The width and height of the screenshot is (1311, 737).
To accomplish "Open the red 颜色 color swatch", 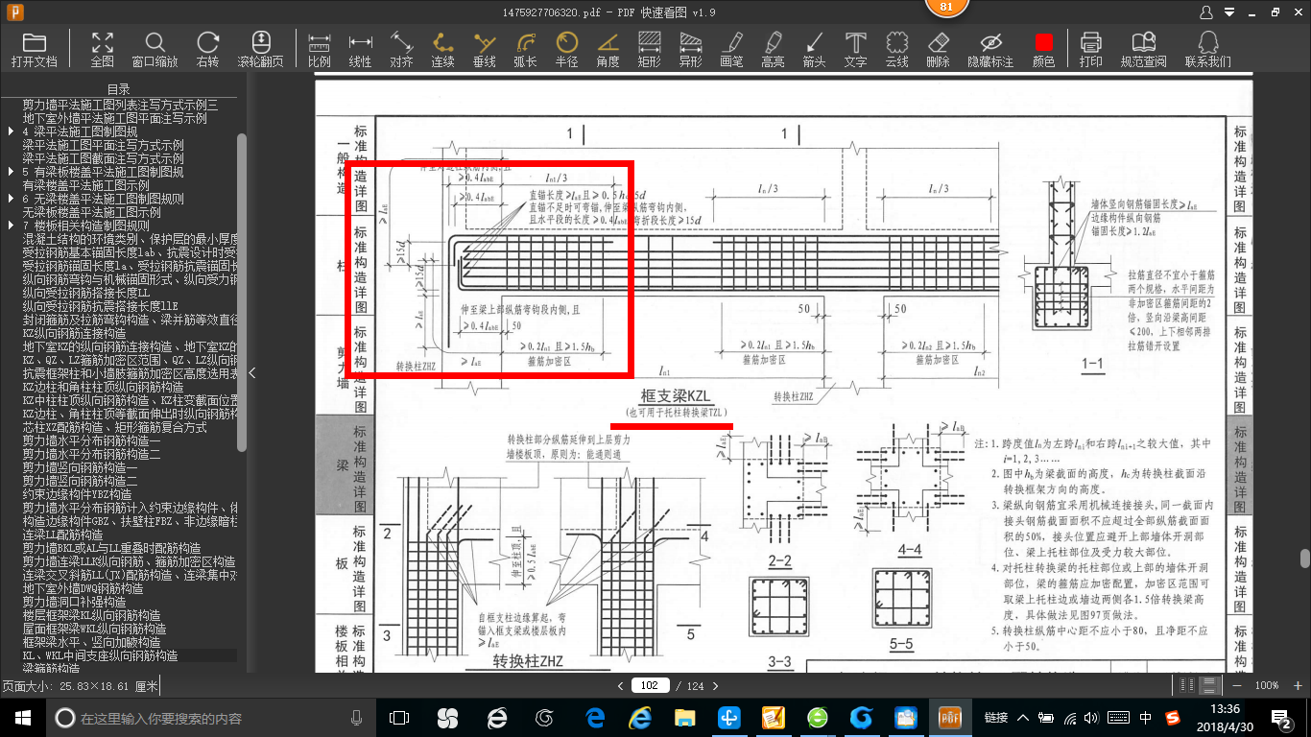I will [1043, 43].
